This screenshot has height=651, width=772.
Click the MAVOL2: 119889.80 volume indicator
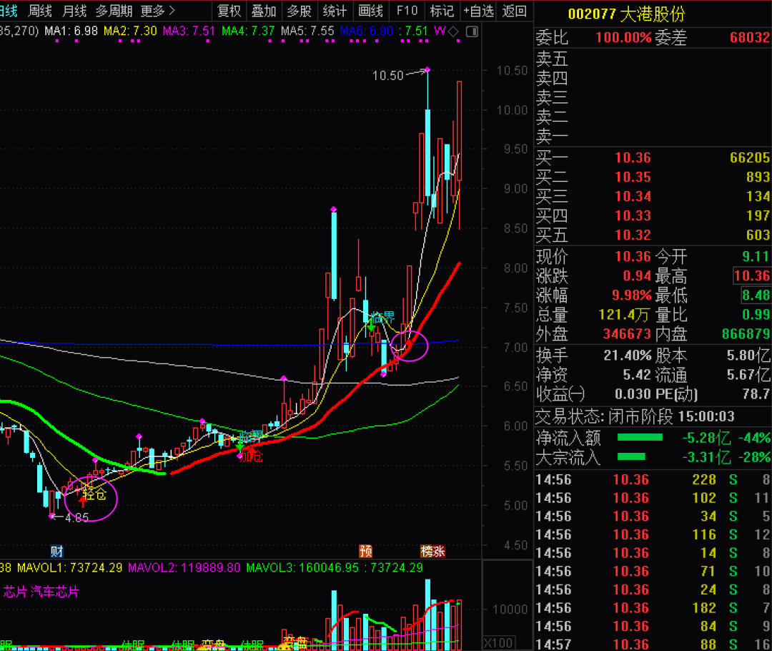pyautogui.click(x=184, y=568)
